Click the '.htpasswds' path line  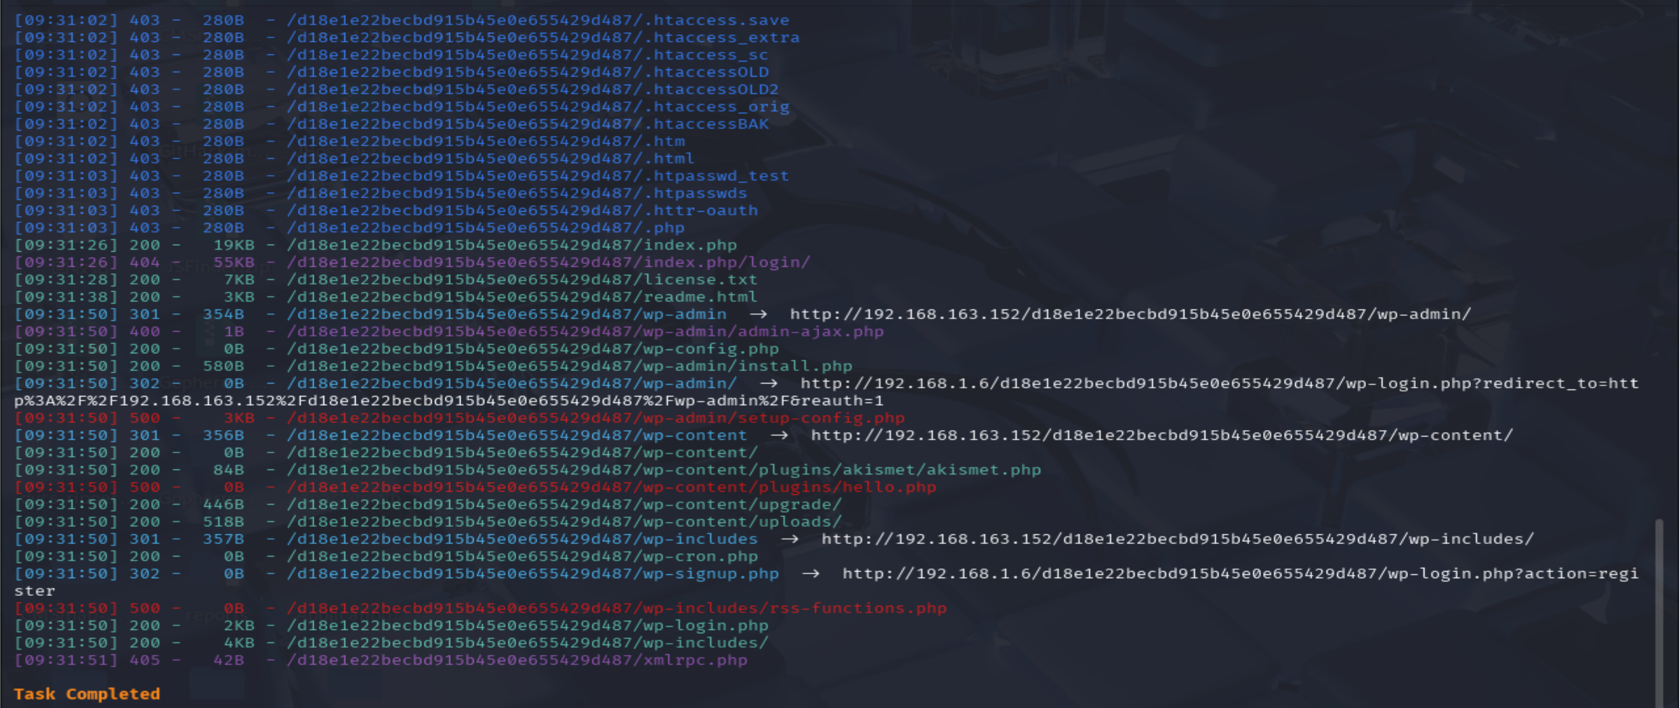(x=517, y=193)
